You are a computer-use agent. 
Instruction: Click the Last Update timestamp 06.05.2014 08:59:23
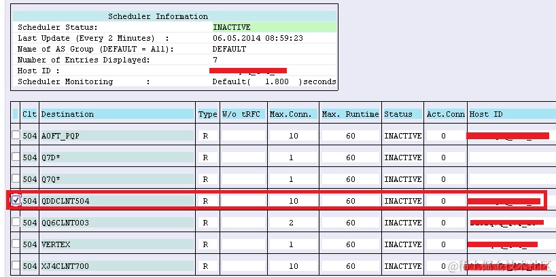tap(258, 38)
